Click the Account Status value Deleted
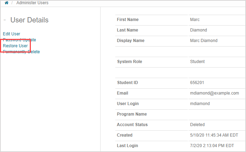This screenshot has width=246, height=152. coord(197,125)
